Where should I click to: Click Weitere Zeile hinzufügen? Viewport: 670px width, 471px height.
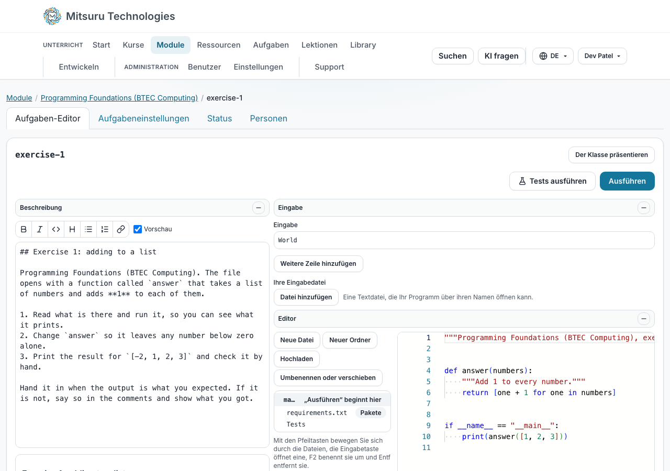[x=318, y=264]
